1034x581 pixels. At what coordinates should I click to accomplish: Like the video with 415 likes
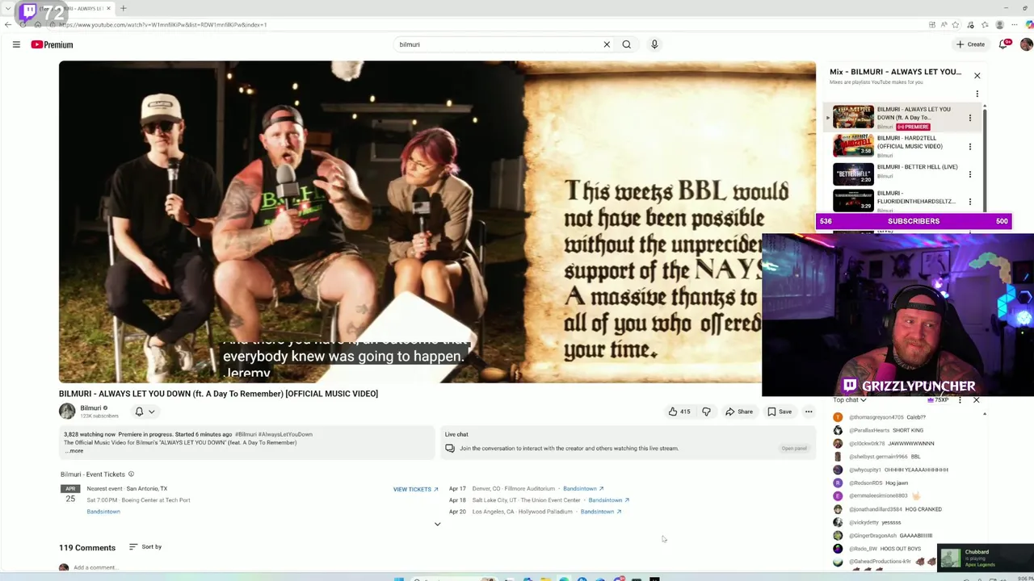679,412
